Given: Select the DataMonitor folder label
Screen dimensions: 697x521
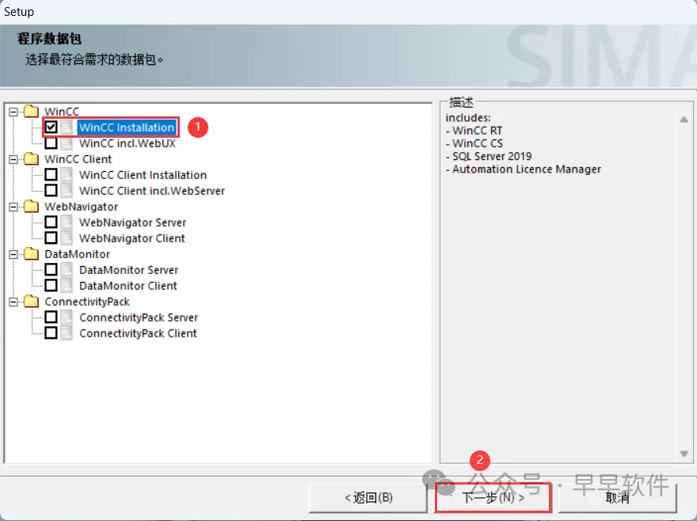Looking at the screenshot, I should pos(78,254).
